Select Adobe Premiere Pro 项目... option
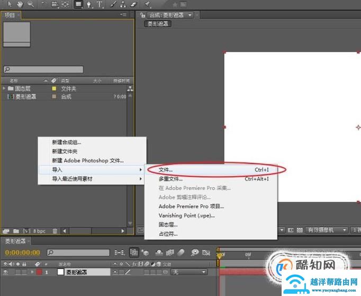Image resolution: width=361 pixels, height=296 pixels. click(x=211, y=207)
